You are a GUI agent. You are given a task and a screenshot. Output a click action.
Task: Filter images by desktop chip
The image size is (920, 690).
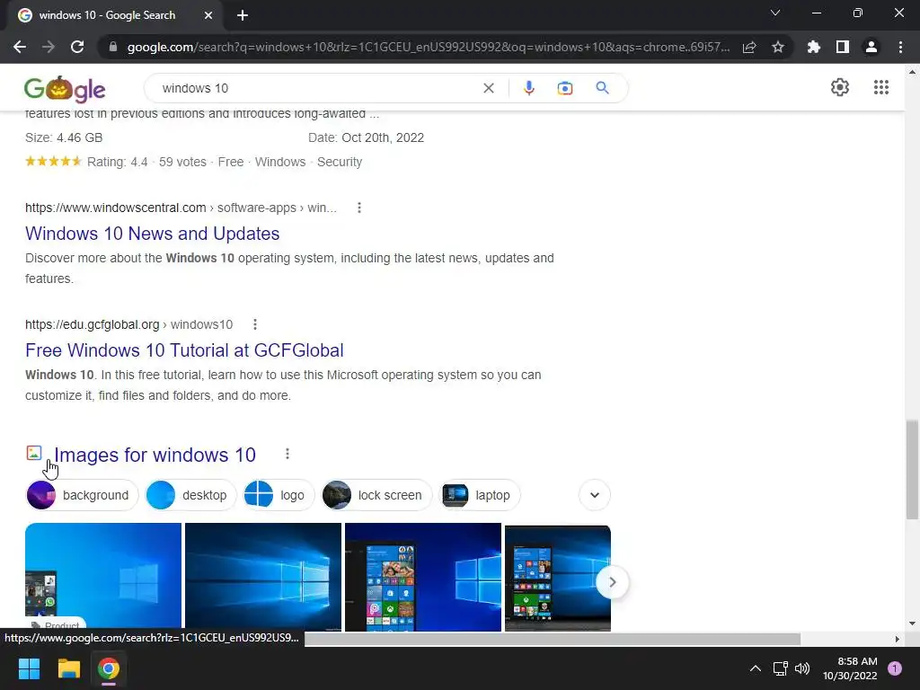click(190, 495)
